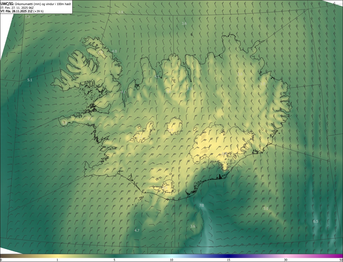The width and height of the screenshot is (343, 262).
Task: Click the 7.0 value south of Iceland
Action: point(202,205)
